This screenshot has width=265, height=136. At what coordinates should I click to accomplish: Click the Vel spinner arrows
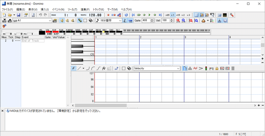(x=172, y=20)
